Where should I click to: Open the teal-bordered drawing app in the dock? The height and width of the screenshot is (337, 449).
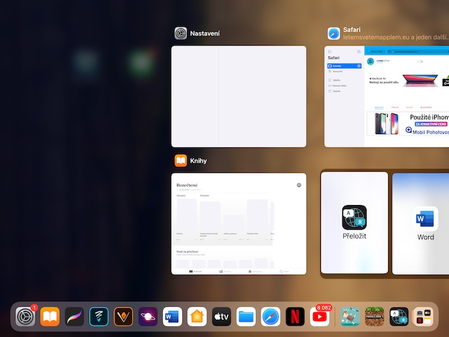(99, 317)
